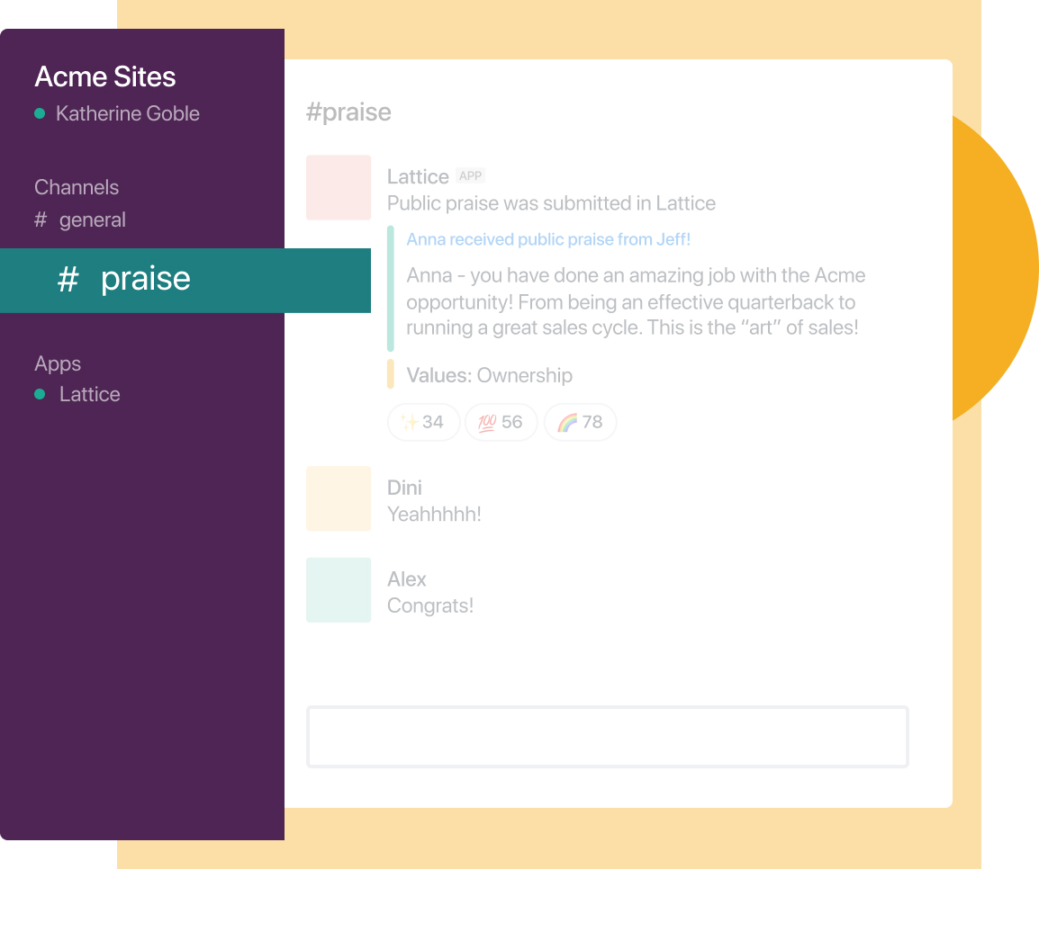Open Anna received public praise from Jeff link
The image size is (1039, 941).
(548, 239)
